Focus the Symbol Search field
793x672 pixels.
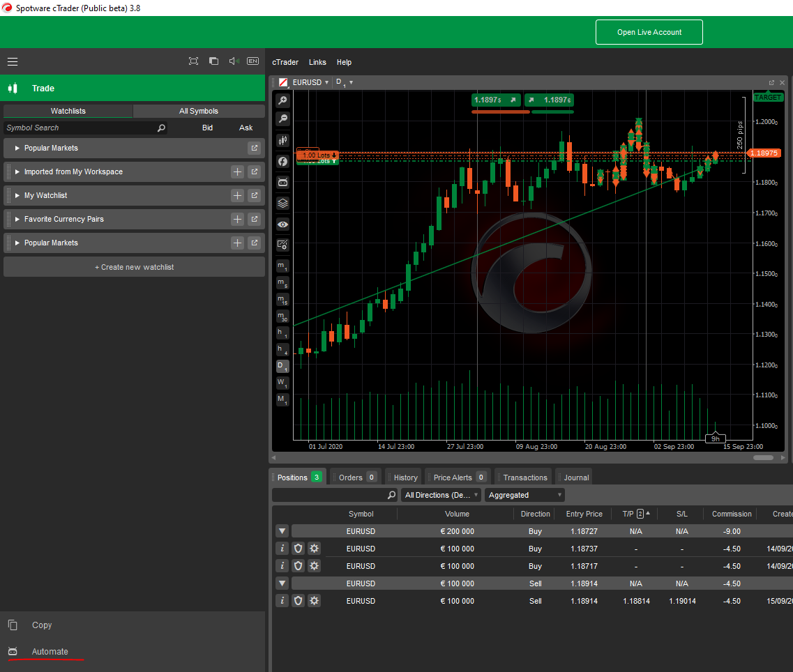(86, 128)
